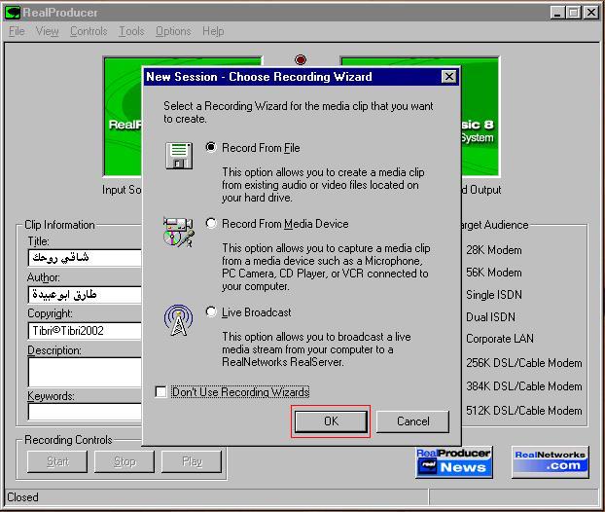The image size is (605, 512).
Task: Click the Play button in Recording Controls
Action: [192, 461]
